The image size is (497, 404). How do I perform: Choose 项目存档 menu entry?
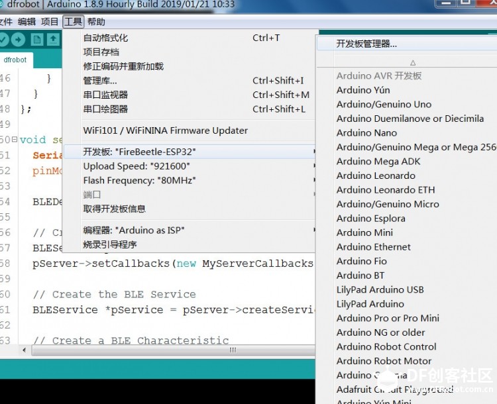tap(190, 52)
